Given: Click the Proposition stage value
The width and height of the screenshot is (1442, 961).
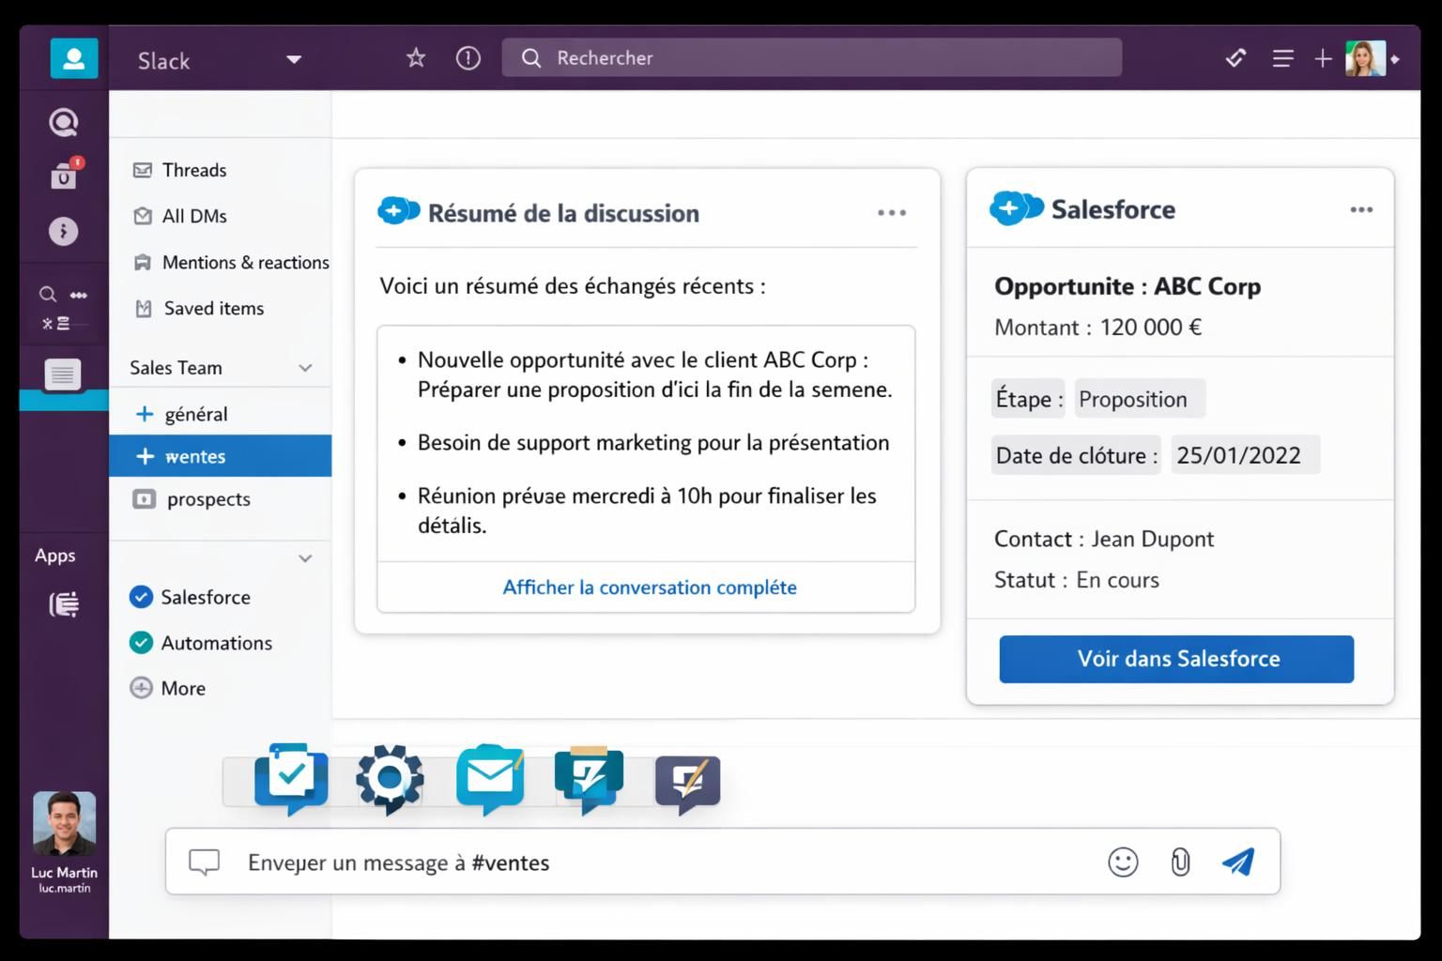Looking at the screenshot, I should point(1139,399).
